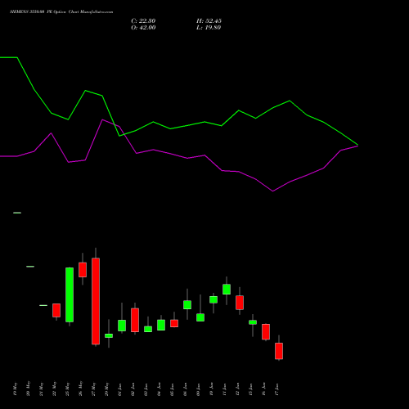409x409 pixels.
Task: Click the green dash marker for 20 May
Action: pyautogui.click(x=30, y=267)
